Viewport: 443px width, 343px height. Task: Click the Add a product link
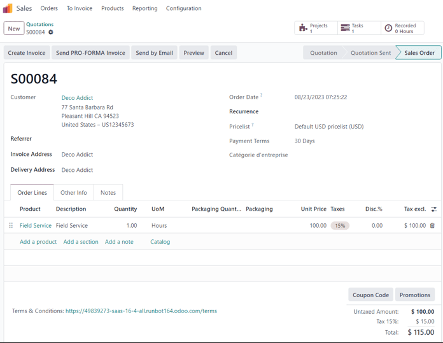click(x=38, y=242)
